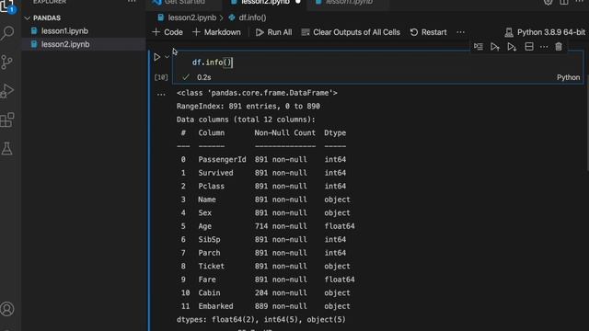Switch to the Get Started tab
The height and width of the screenshot is (331, 589).
tap(184, 2)
